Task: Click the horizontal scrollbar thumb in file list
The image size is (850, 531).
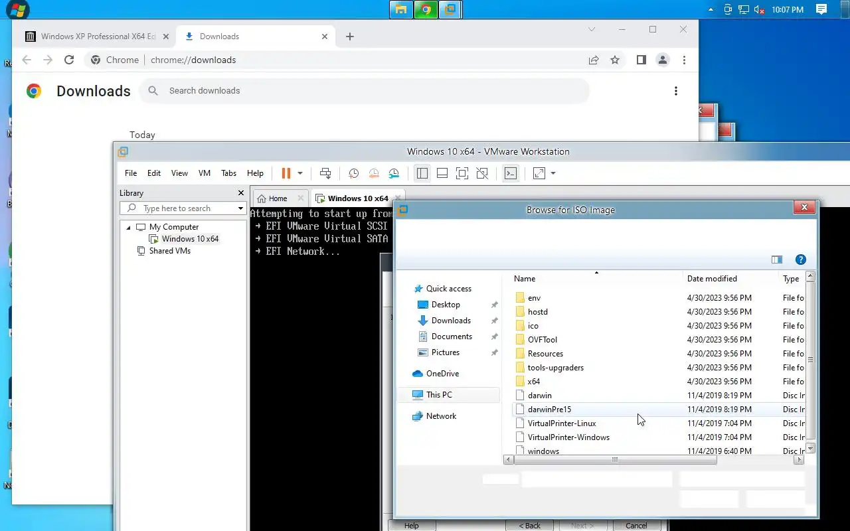Action: (x=615, y=459)
